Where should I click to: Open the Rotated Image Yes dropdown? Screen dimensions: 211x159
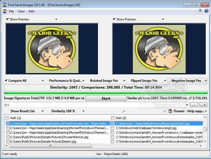coord(107,81)
